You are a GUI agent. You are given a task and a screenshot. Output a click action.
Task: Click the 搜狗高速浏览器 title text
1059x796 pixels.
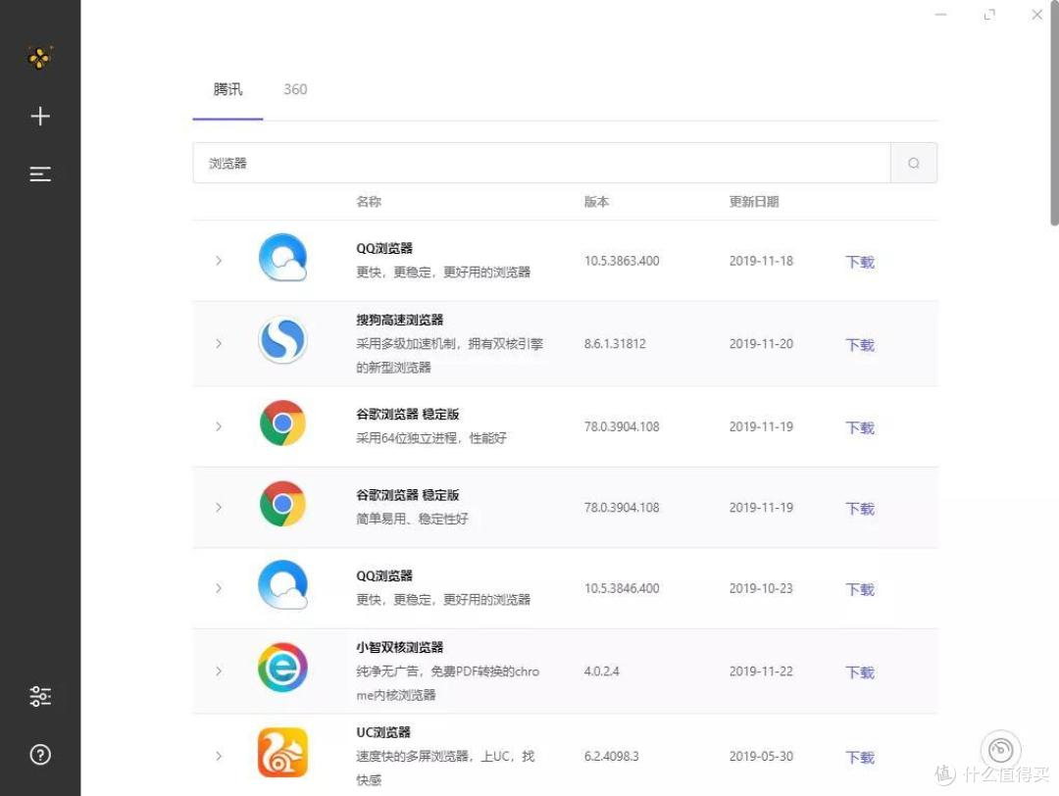[x=400, y=320]
